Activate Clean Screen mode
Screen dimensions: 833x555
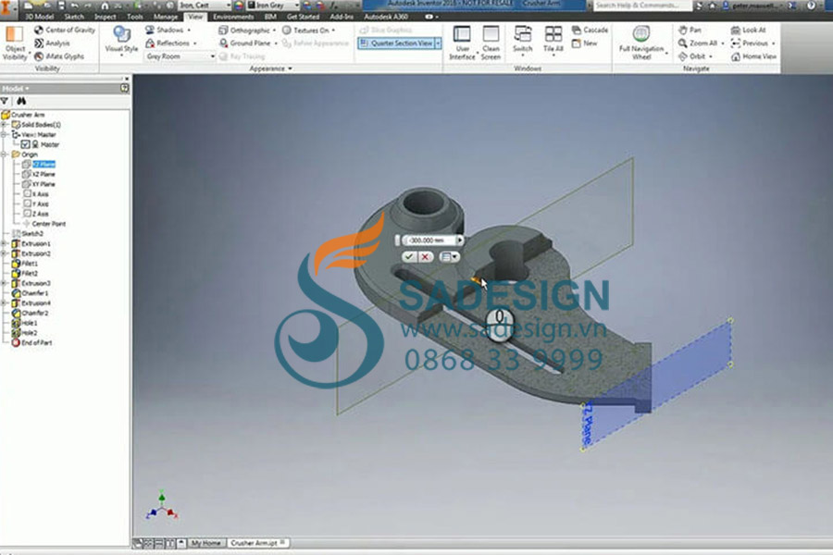click(x=491, y=43)
